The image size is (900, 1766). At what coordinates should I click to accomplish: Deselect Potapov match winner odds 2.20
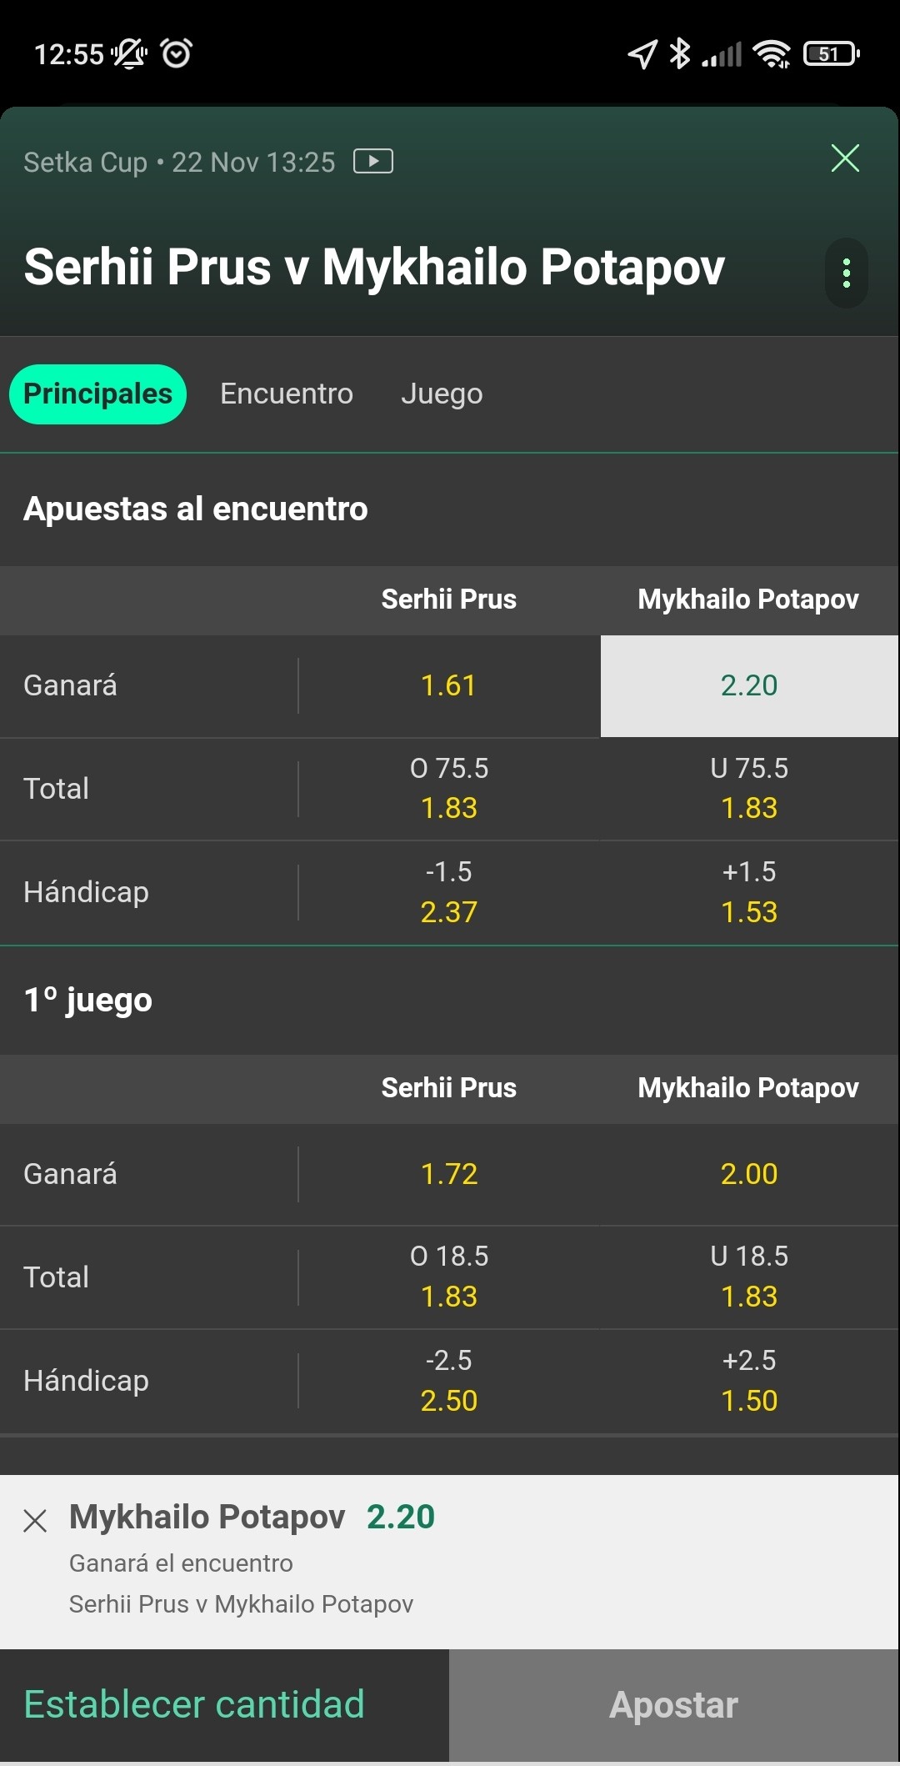coord(749,686)
